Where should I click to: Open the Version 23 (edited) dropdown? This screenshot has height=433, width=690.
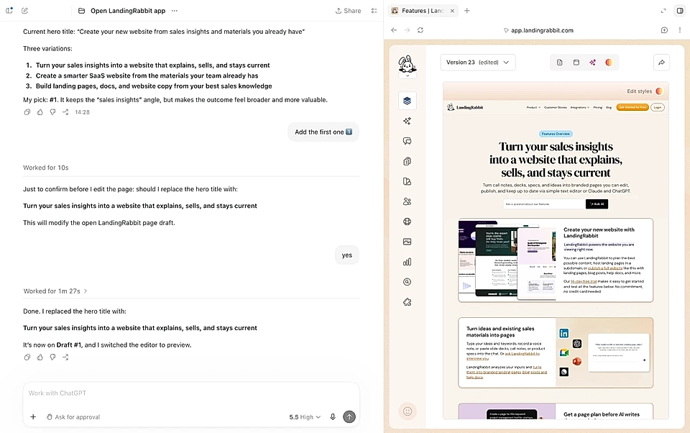click(x=477, y=62)
